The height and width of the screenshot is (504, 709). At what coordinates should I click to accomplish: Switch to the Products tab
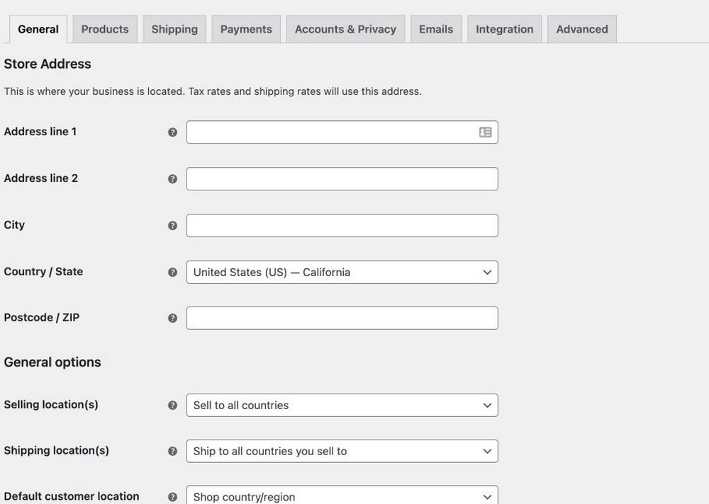pos(105,29)
